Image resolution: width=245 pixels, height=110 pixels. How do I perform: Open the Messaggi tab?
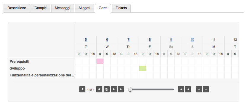tap(63, 8)
